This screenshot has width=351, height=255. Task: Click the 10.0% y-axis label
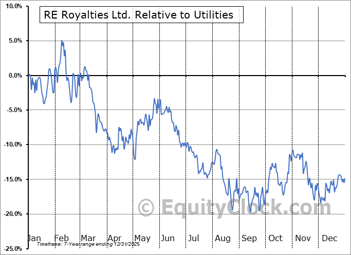(12, 6)
